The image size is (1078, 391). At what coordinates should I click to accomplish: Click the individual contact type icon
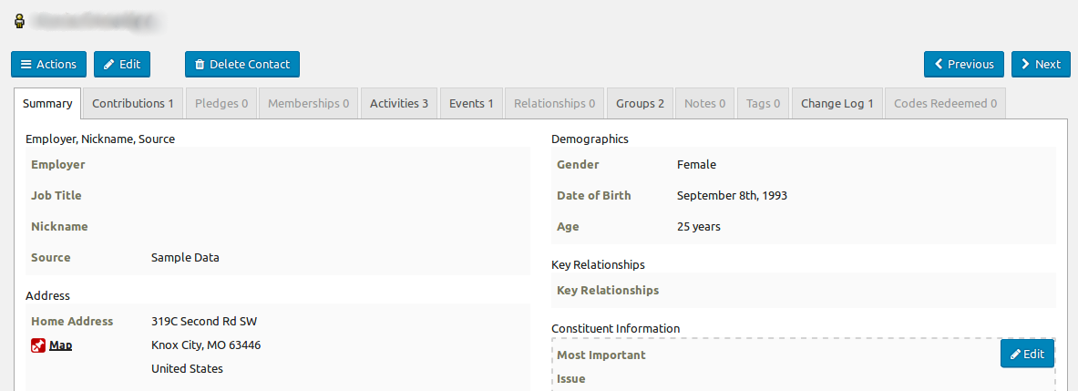pyautogui.click(x=20, y=21)
